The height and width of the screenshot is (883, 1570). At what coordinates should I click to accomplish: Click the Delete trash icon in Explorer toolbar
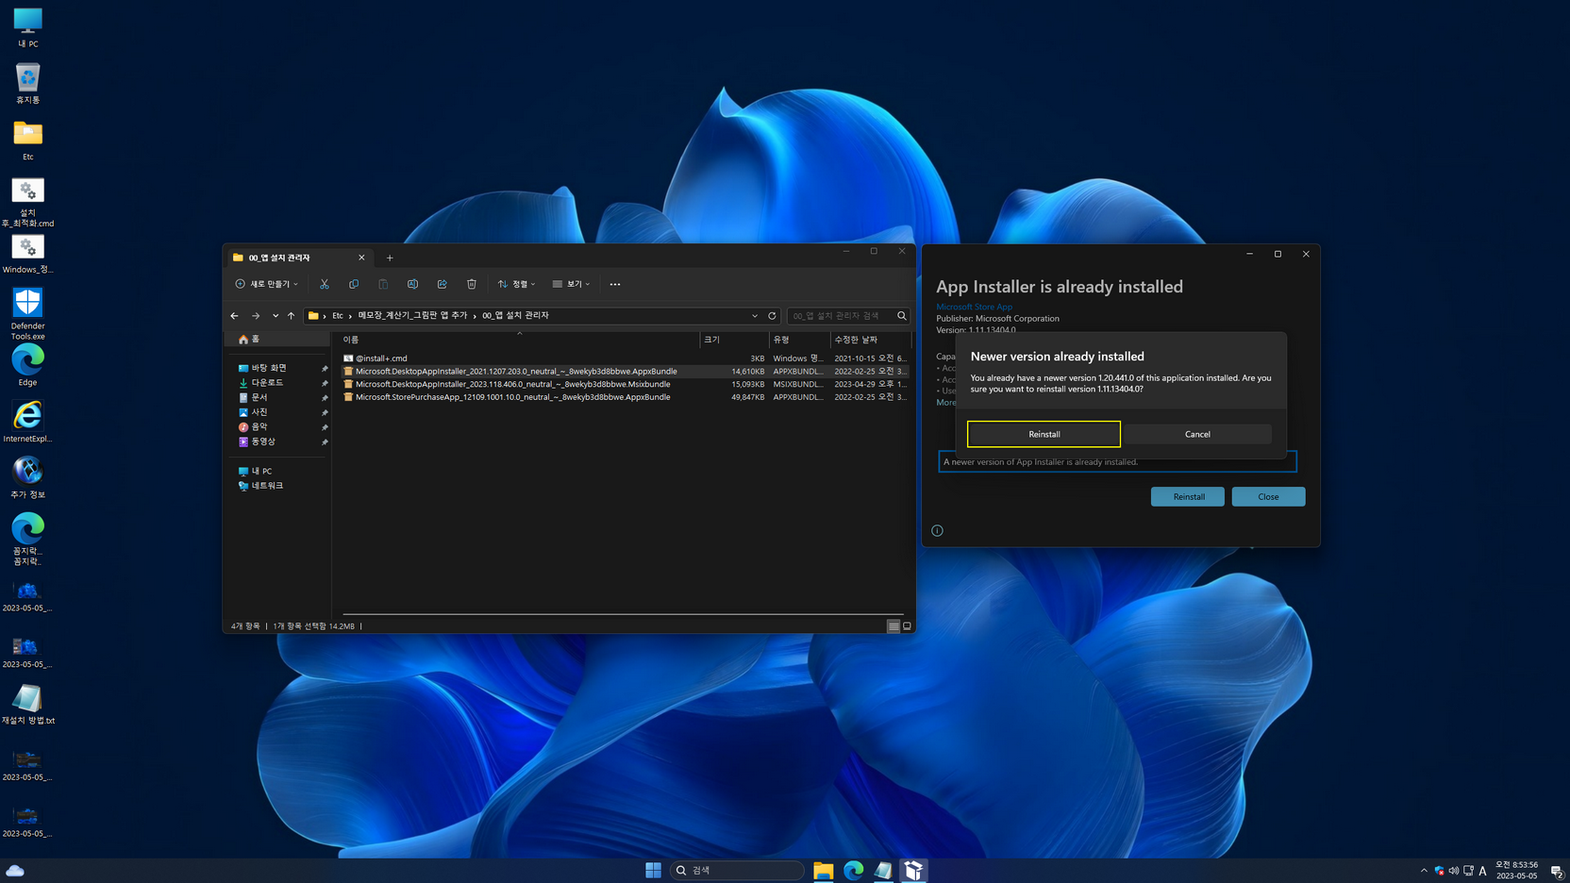pyautogui.click(x=472, y=284)
